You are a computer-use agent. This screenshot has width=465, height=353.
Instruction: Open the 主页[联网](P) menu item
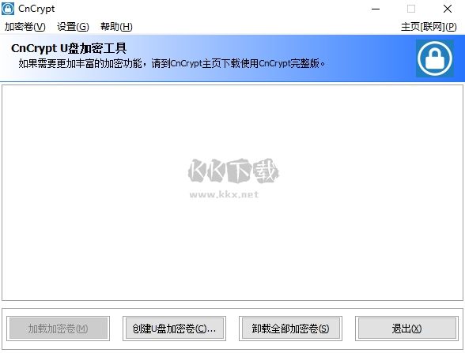(x=429, y=27)
